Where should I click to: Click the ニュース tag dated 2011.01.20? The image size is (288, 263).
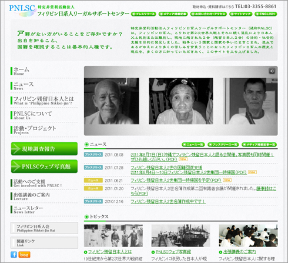93,188
